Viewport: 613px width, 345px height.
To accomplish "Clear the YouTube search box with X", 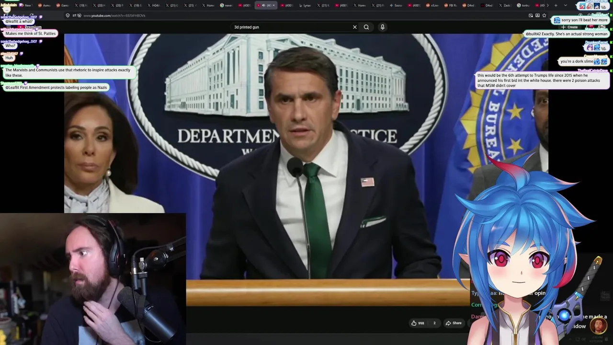I will tap(354, 27).
